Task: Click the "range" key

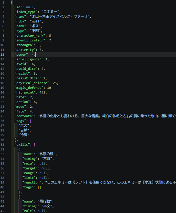Action: point(29,173)
